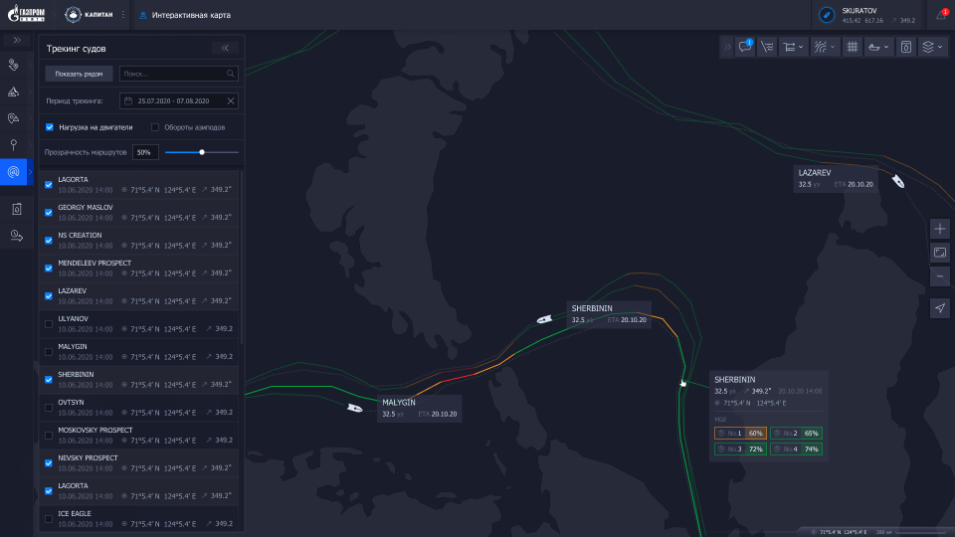Open the ship type dropdown in toolbar

coord(878,47)
